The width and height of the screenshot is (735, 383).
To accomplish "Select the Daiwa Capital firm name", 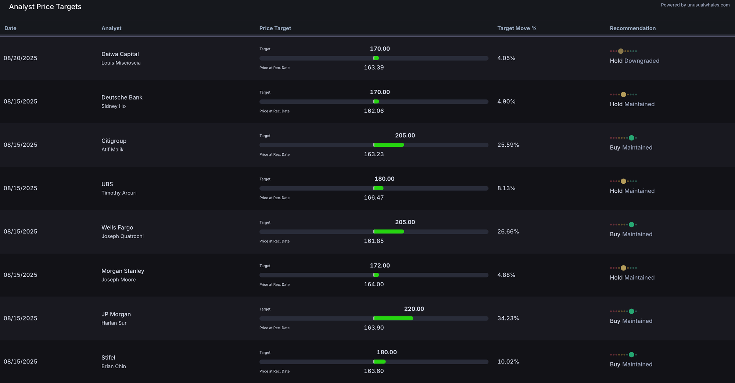I will [x=120, y=54].
